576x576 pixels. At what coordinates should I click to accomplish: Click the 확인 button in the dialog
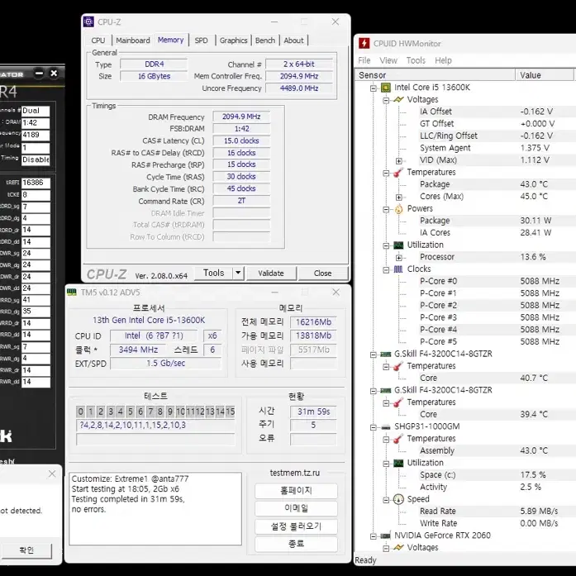coord(26,550)
